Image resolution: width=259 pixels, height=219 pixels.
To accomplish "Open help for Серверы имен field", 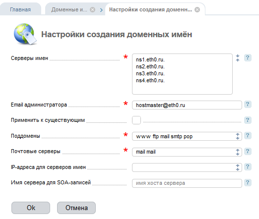I will click(248, 58).
